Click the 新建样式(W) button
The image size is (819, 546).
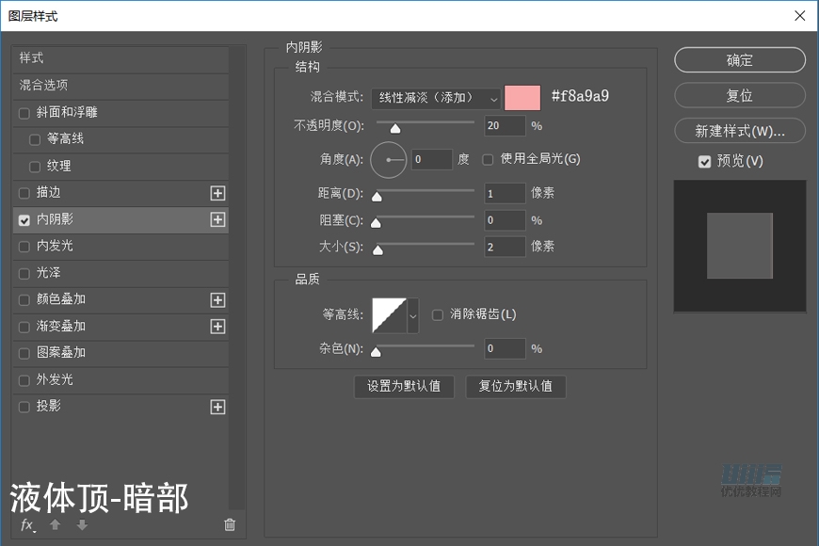[x=739, y=131]
